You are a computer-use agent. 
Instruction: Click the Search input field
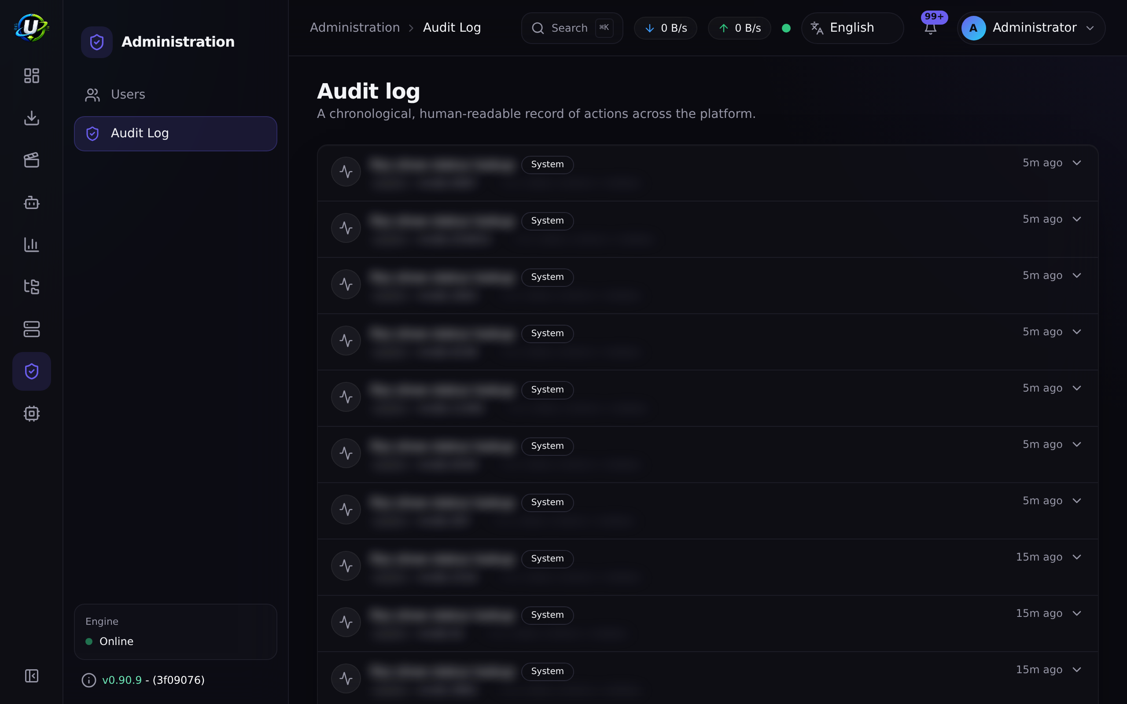(572, 28)
